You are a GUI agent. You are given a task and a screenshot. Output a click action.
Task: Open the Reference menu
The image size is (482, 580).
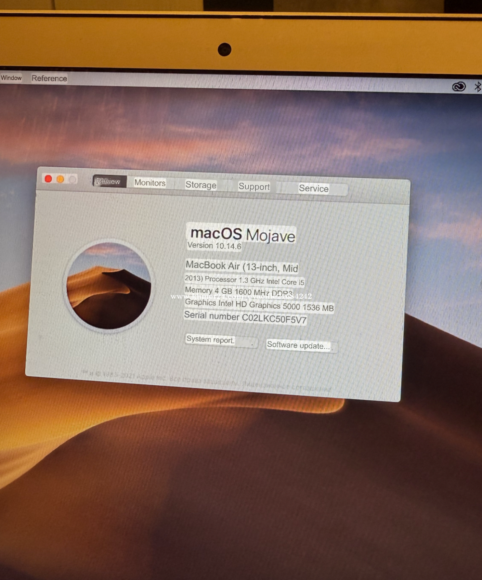coord(49,78)
